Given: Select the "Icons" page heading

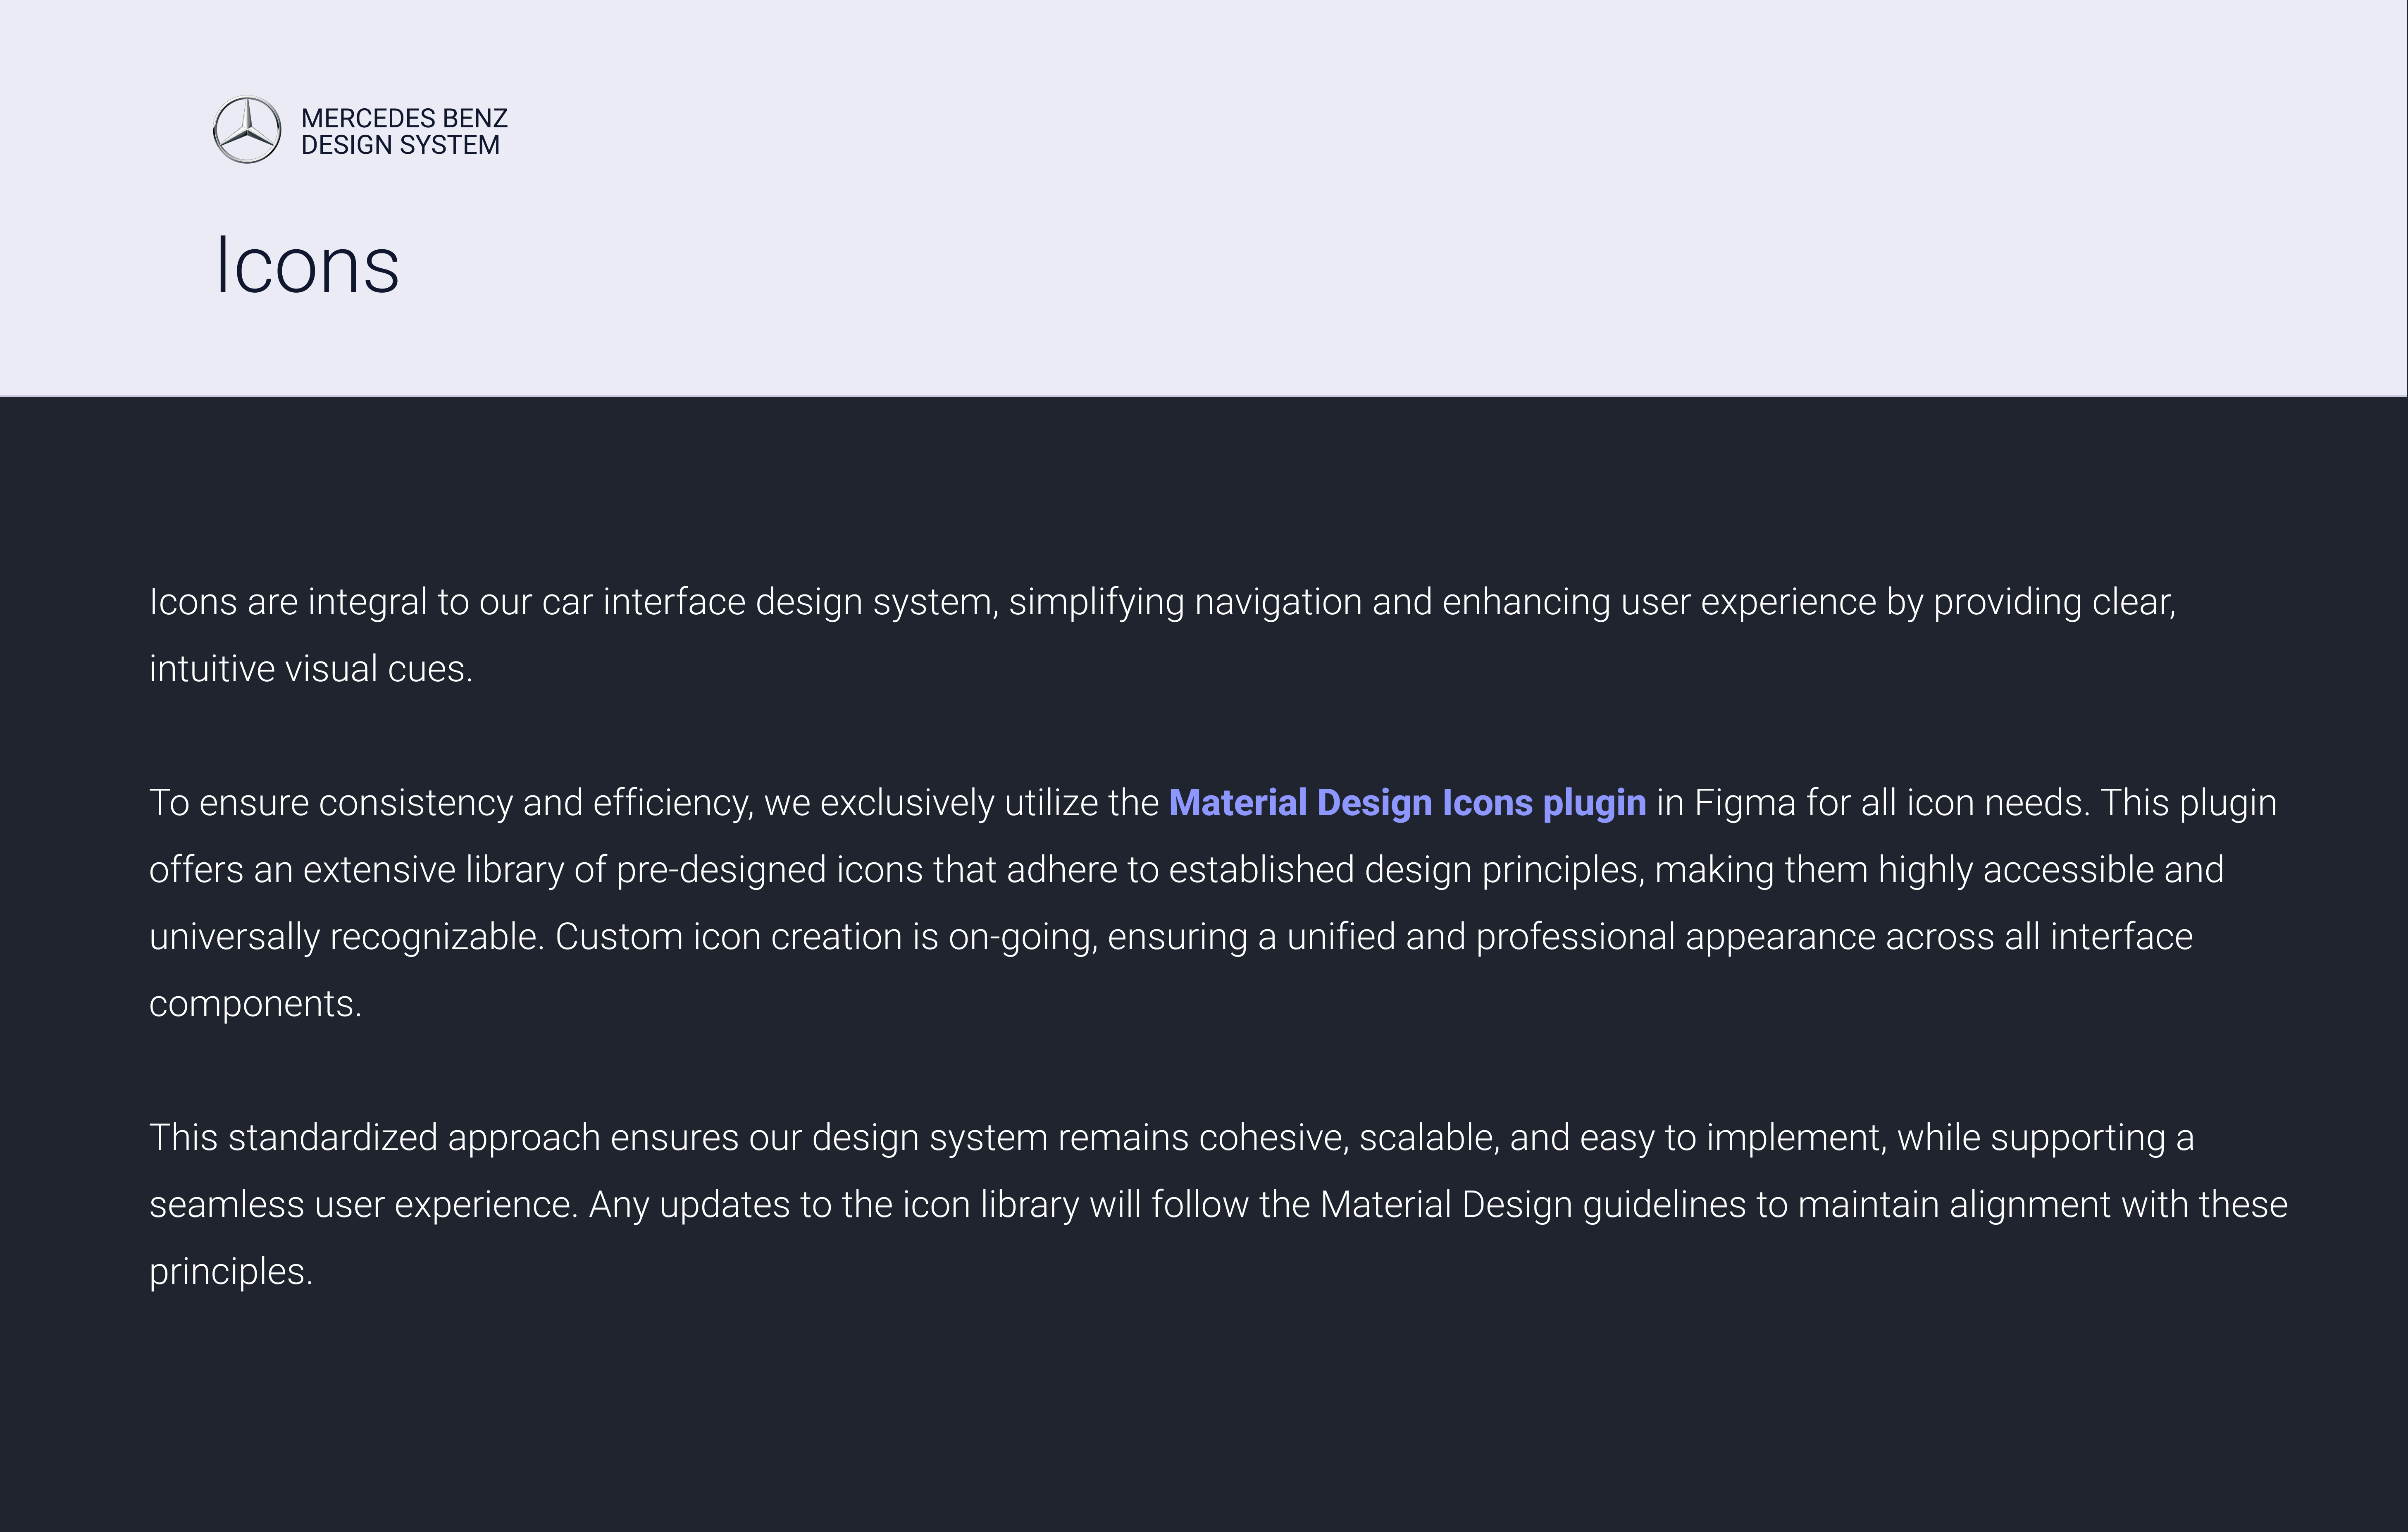Looking at the screenshot, I should (307, 266).
